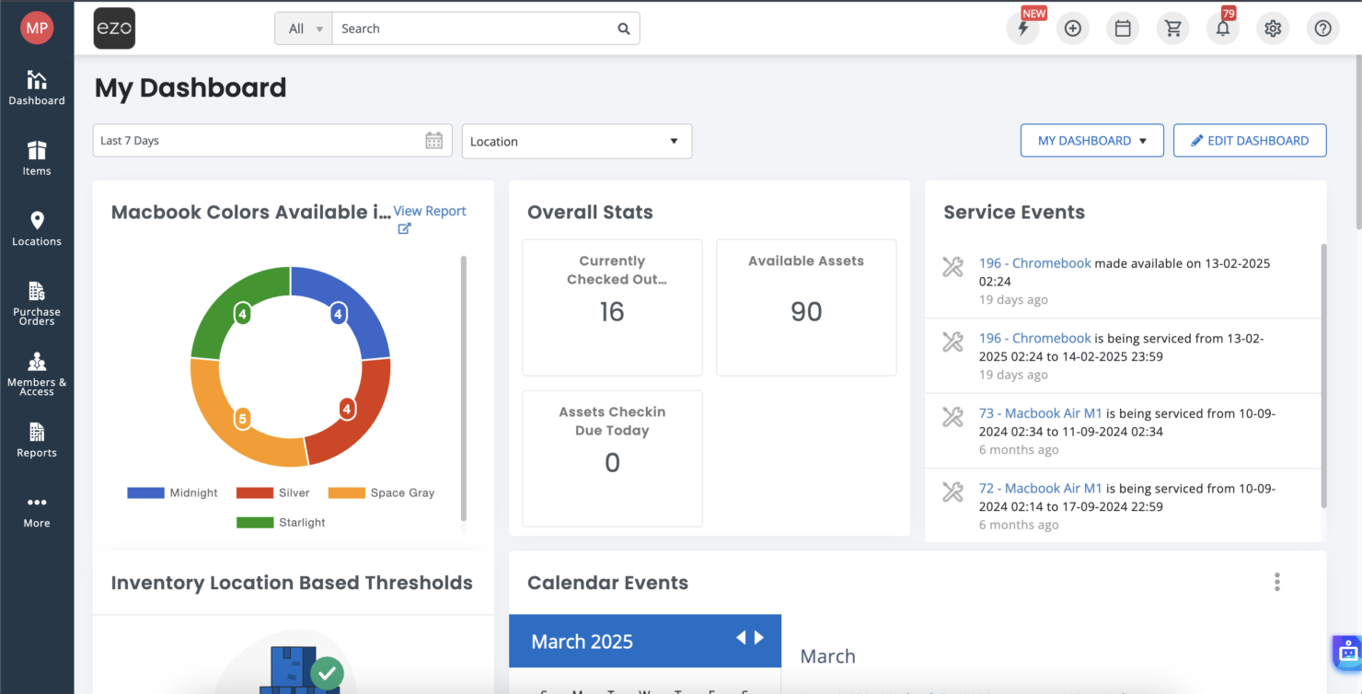Open the NEW lightning bolt feature icon
Viewport: 1362px width, 694px height.
point(1023,29)
